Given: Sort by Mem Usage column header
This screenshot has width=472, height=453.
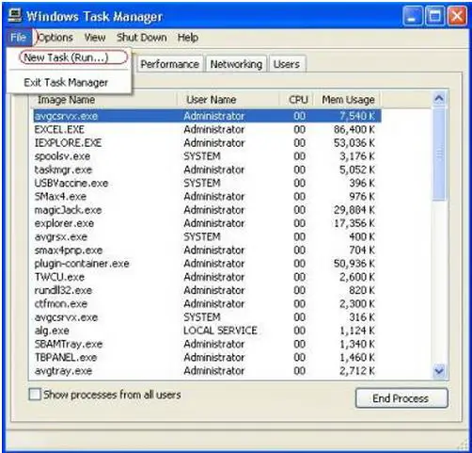Looking at the screenshot, I should click(347, 100).
